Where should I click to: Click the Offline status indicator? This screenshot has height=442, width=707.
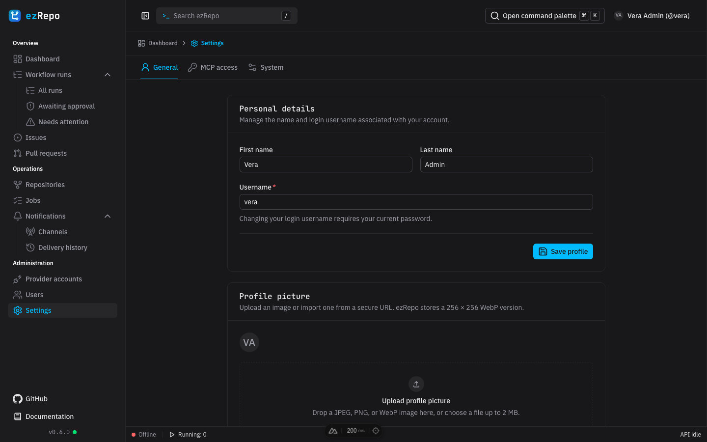click(144, 435)
